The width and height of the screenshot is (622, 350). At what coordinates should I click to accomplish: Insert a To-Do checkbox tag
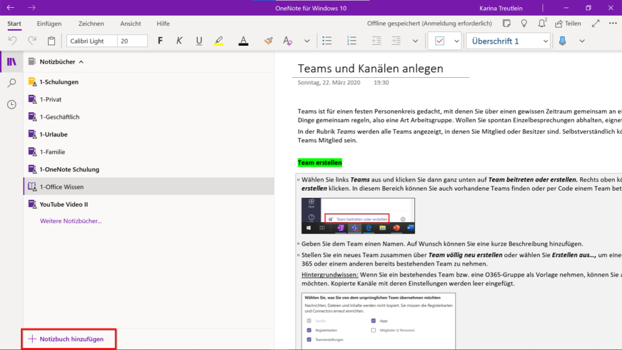tap(439, 40)
